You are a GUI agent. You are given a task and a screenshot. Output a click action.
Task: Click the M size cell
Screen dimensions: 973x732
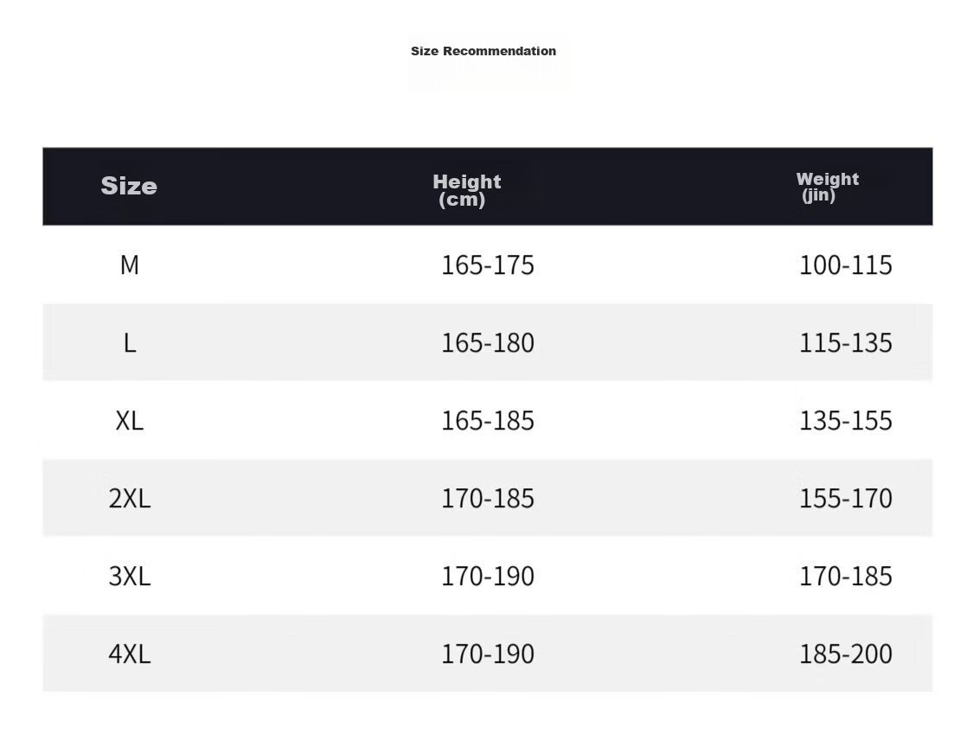point(129,264)
